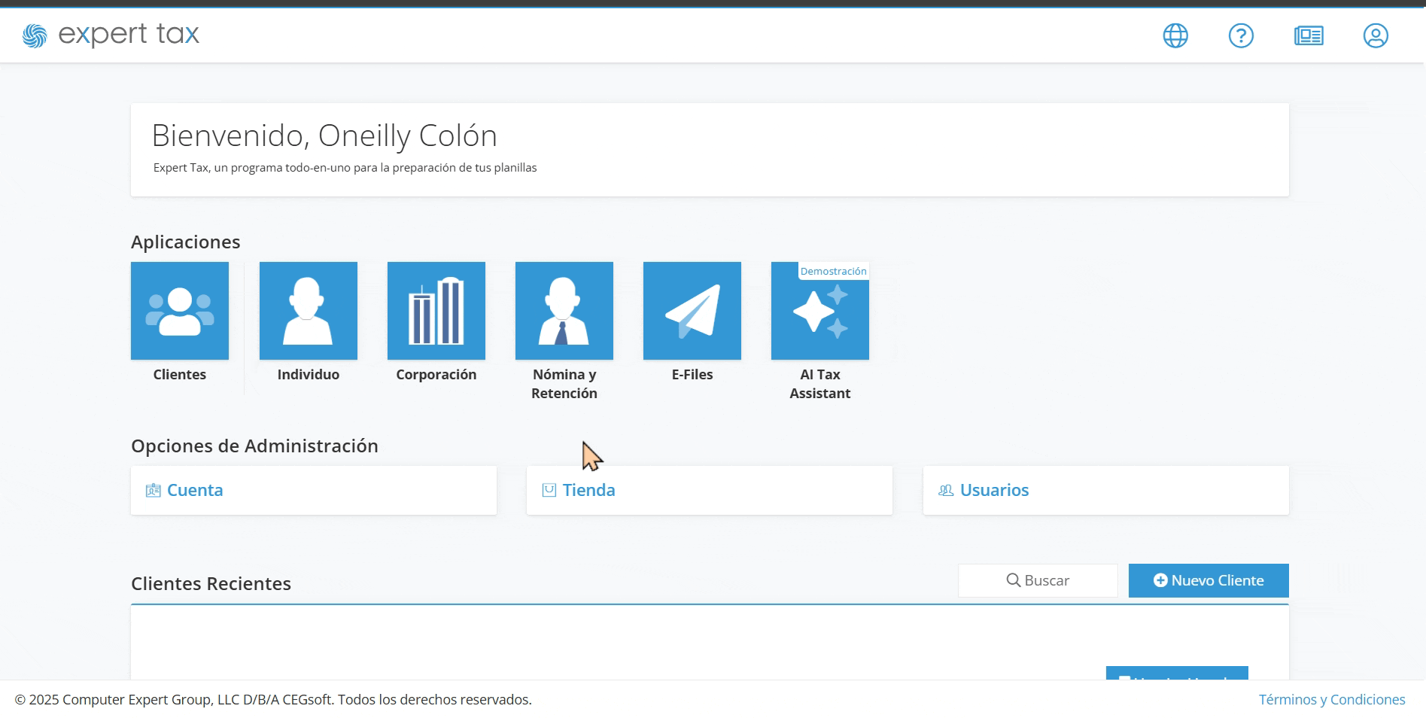Launch the E-Files paper plane tile
The image size is (1426, 718).
(x=692, y=311)
